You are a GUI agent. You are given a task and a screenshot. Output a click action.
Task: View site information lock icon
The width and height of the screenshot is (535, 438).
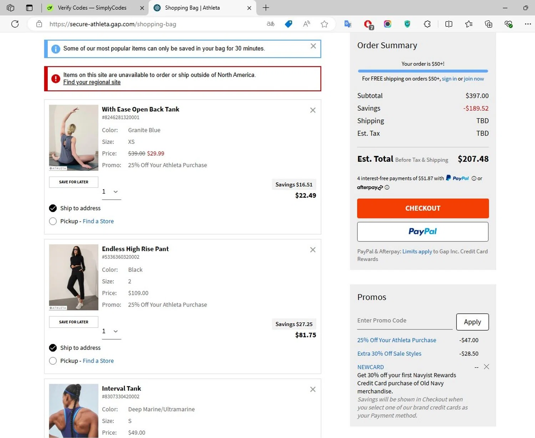39,24
